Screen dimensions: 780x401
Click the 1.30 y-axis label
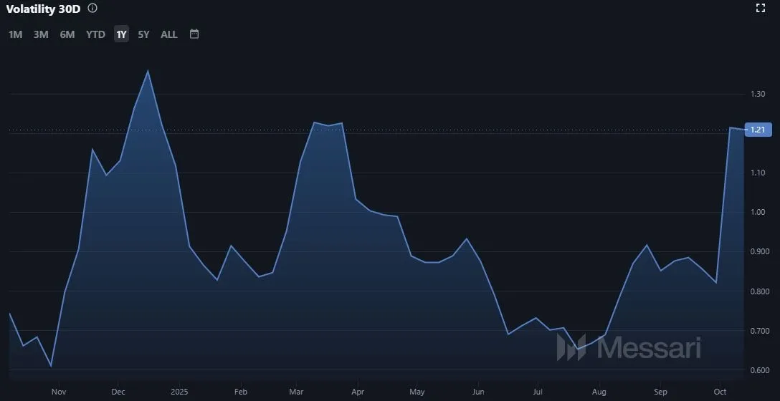tap(758, 95)
